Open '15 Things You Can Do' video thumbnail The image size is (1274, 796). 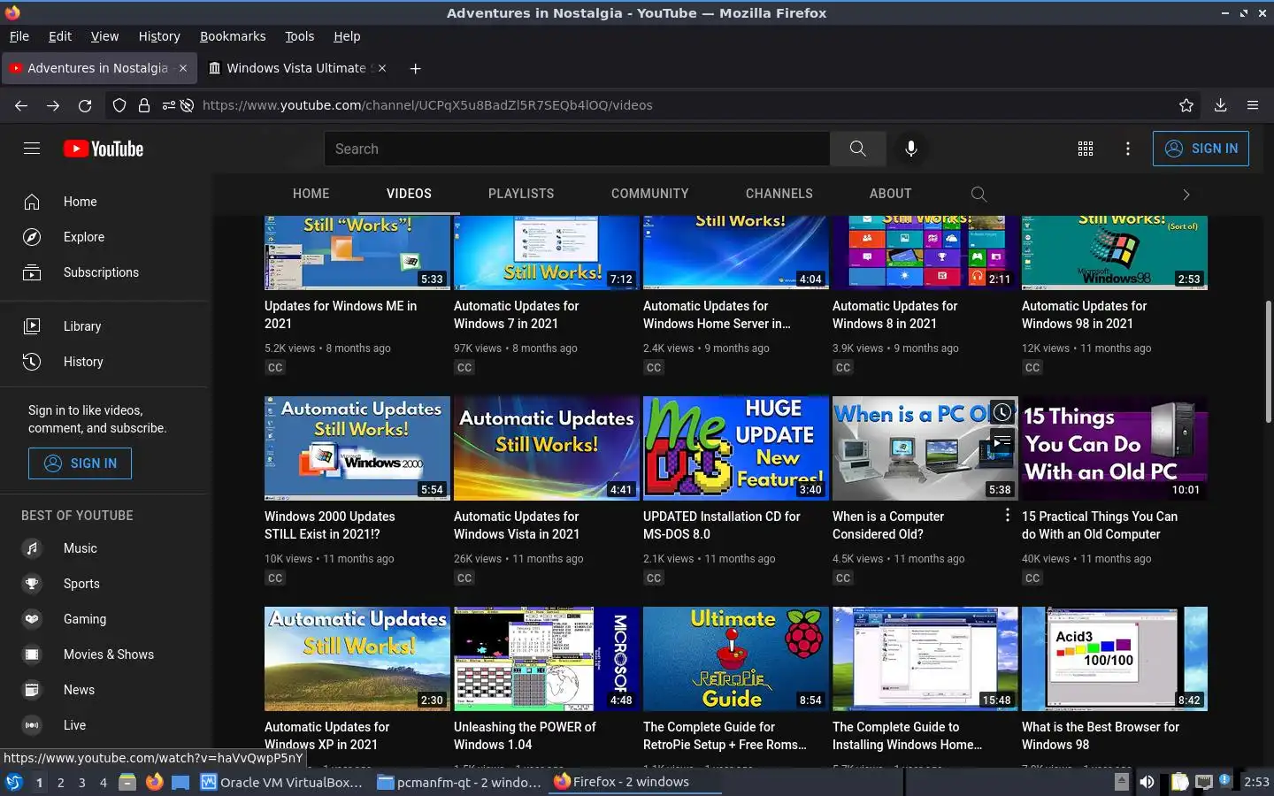click(1115, 448)
